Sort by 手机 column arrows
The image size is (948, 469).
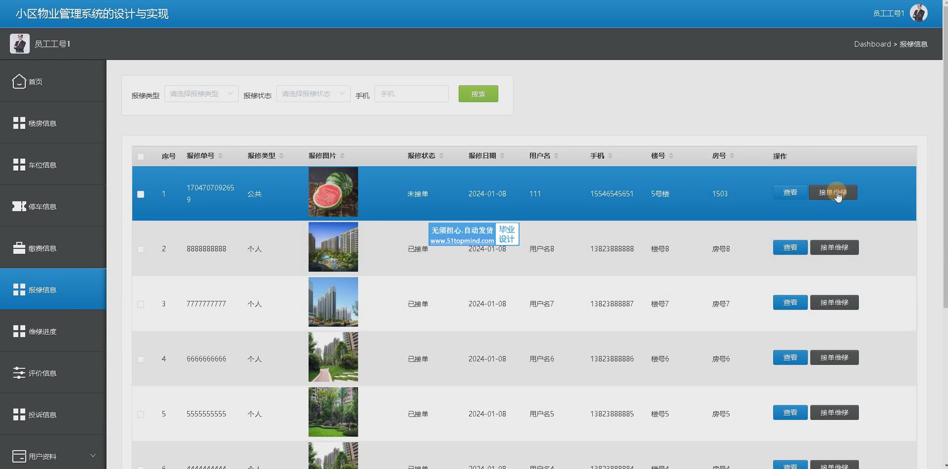610,156
